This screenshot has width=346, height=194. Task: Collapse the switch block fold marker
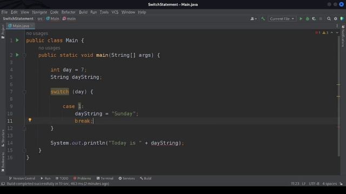(x=24, y=92)
